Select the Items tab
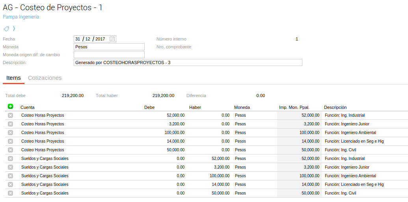 13,78
